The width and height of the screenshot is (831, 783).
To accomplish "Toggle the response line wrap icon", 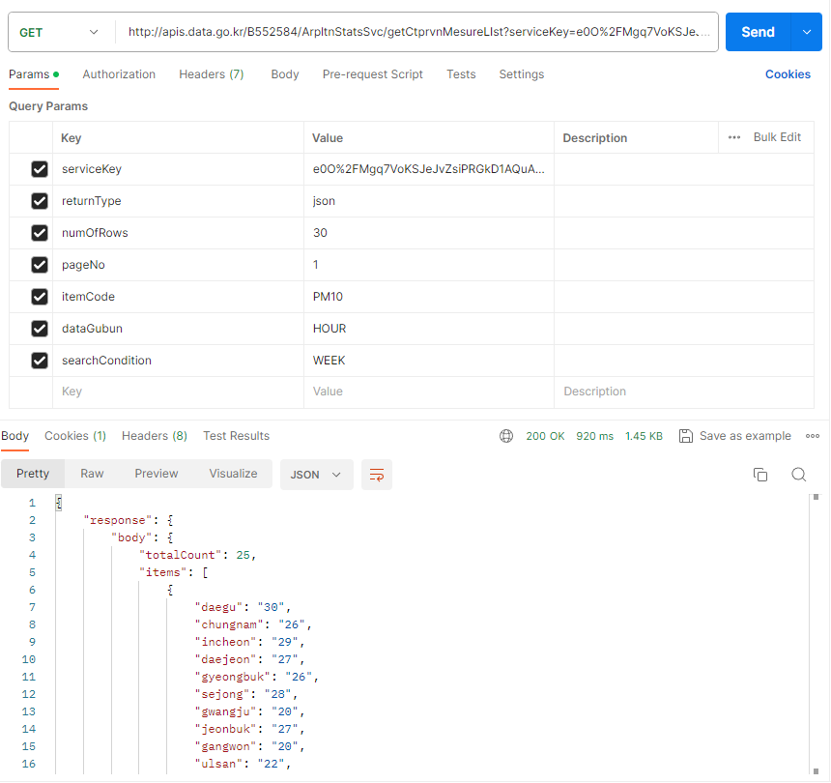I will coord(377,475).
